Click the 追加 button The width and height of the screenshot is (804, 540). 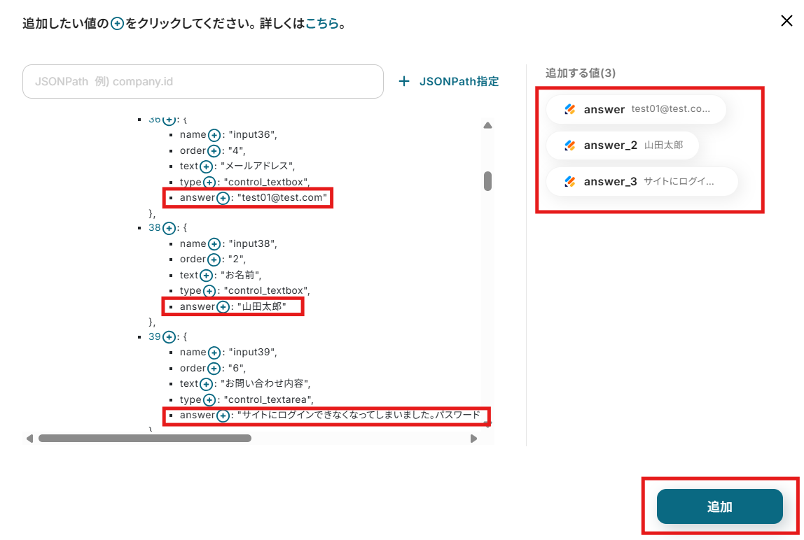(719, 506)
